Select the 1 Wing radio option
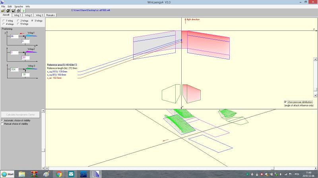Viewport: 318px width, 178px height. (x=3, y=20)
